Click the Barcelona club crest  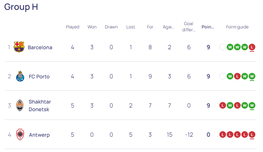pos(19,47)
